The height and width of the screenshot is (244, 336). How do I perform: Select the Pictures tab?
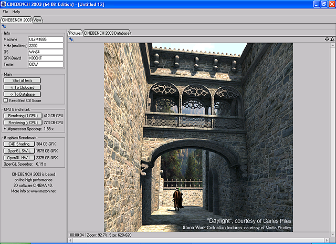pos(75,33)
